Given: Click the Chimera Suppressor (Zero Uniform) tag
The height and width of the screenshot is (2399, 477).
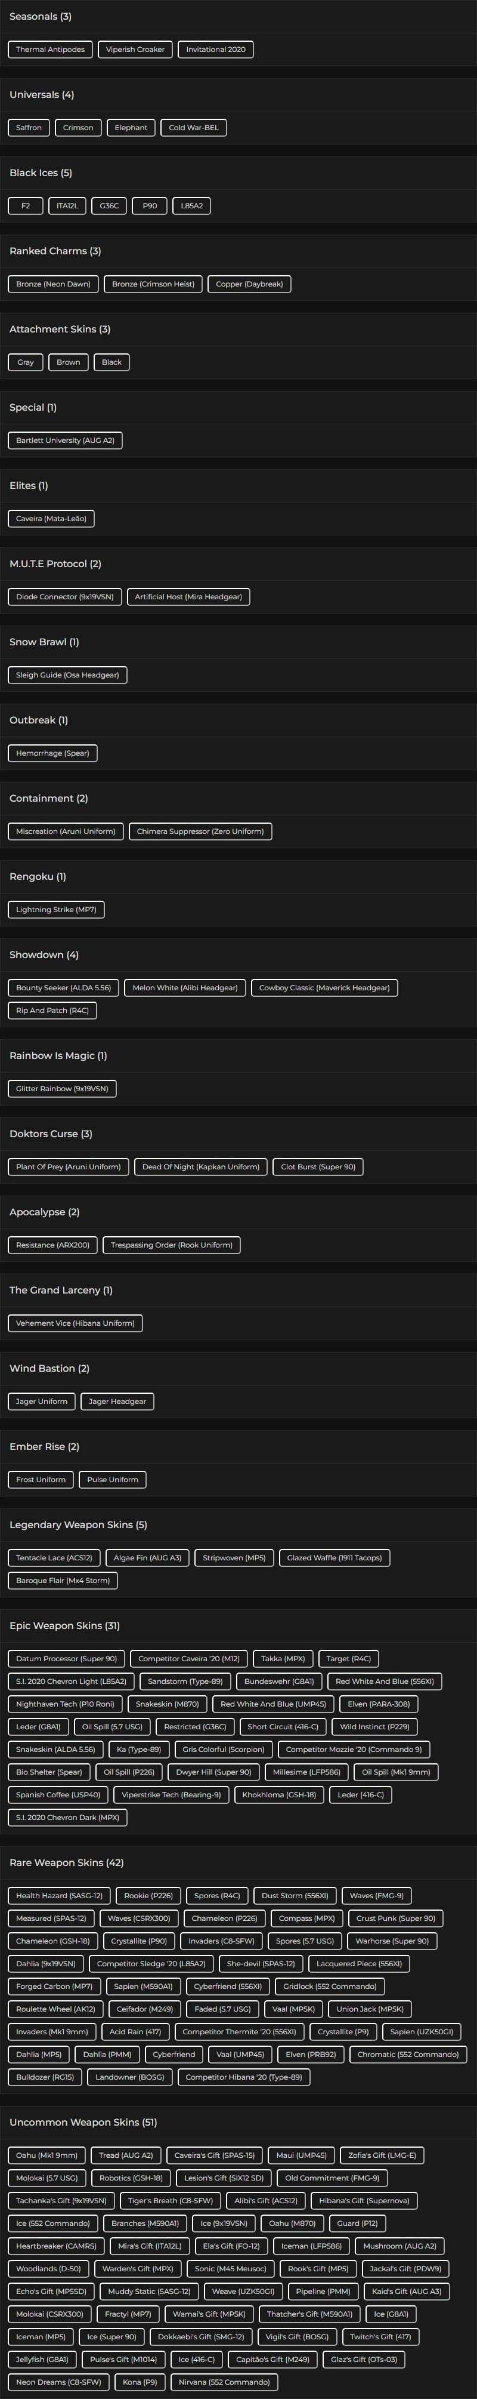Looking at the screenshot, I should coord(200,832).
